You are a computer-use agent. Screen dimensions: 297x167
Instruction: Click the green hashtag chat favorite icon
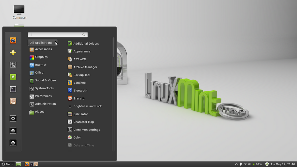(13, 77)
